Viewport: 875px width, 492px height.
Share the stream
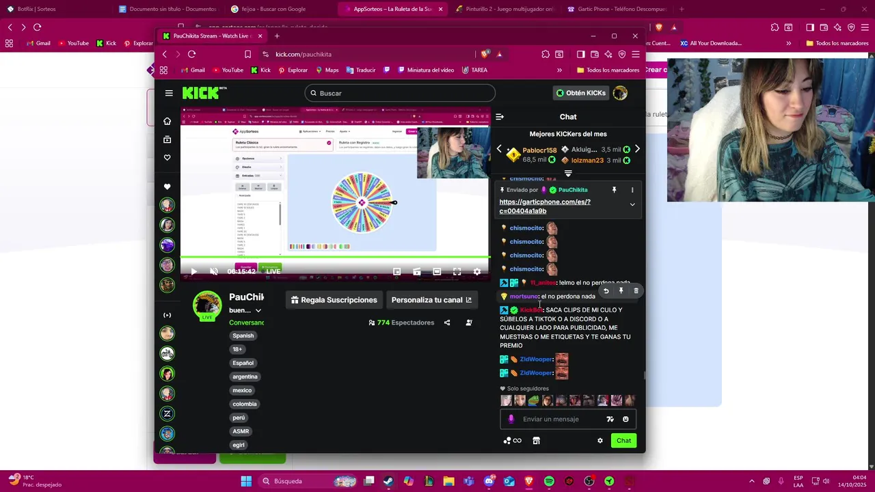point(447,323)
